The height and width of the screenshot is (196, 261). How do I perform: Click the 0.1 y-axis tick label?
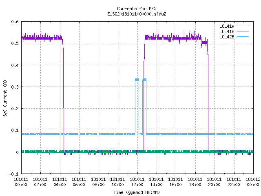[x=15, y=130]
